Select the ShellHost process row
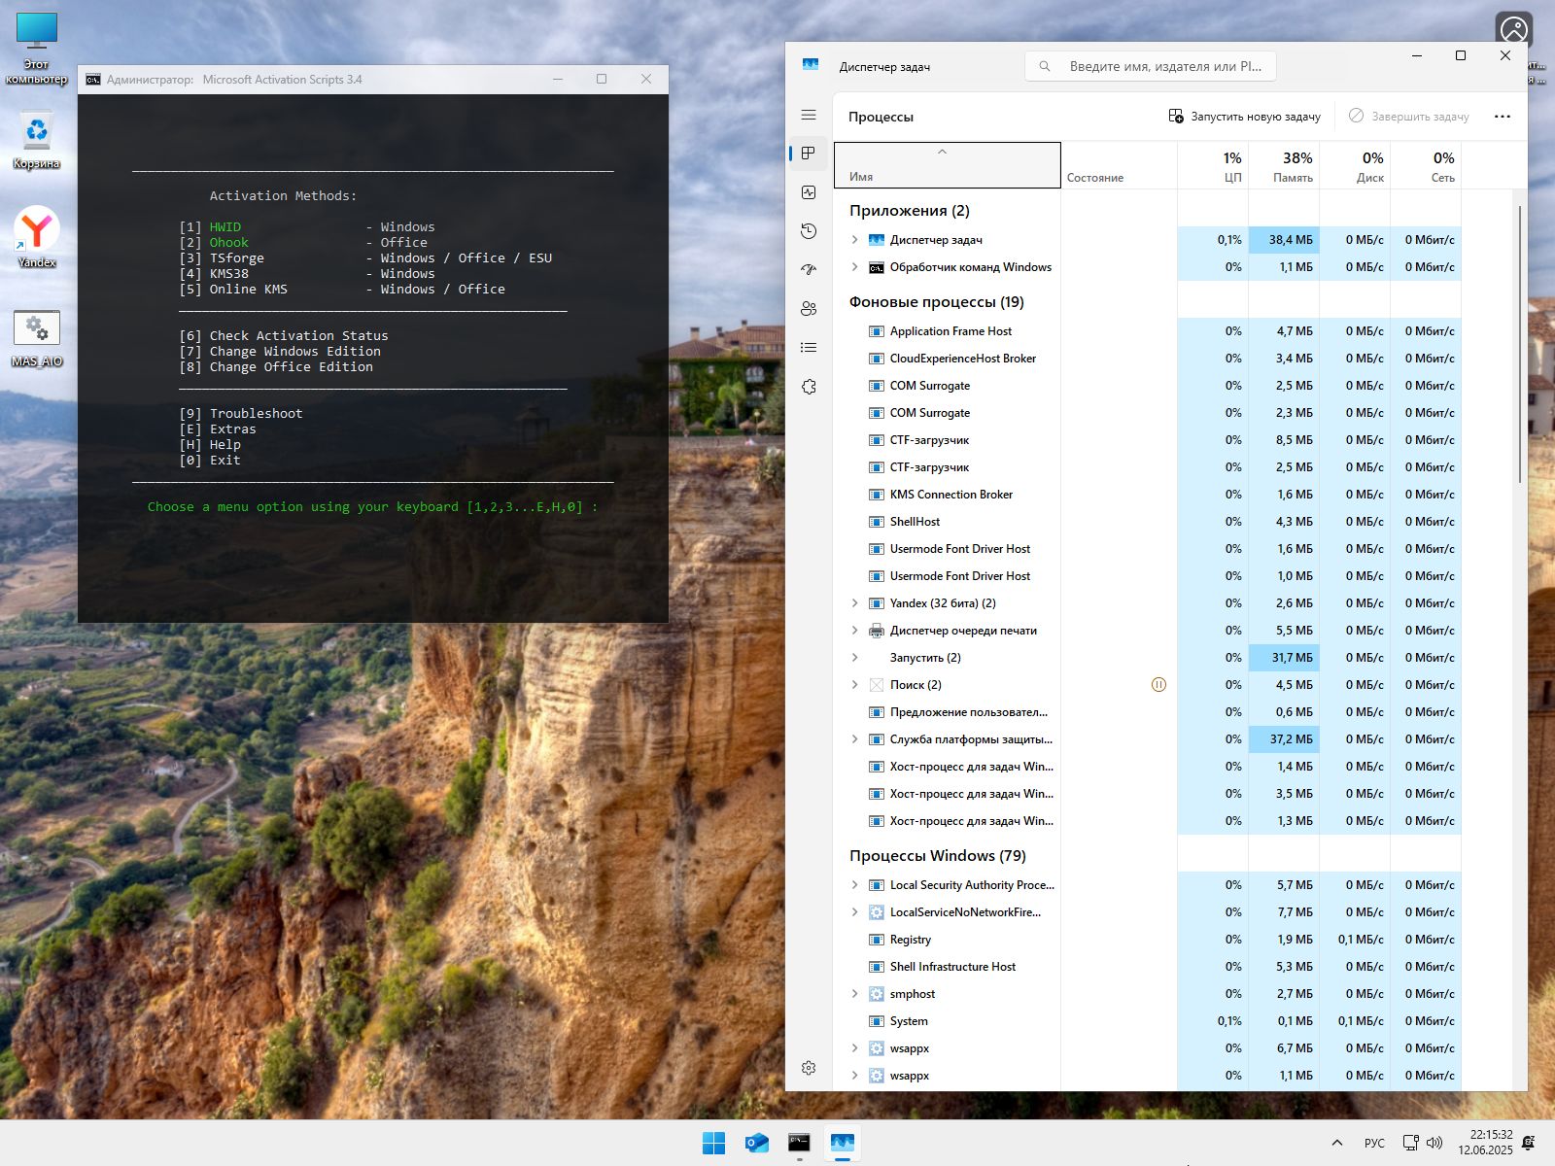Viewport: 1555px width, 1166px height. coord(1147,522)
